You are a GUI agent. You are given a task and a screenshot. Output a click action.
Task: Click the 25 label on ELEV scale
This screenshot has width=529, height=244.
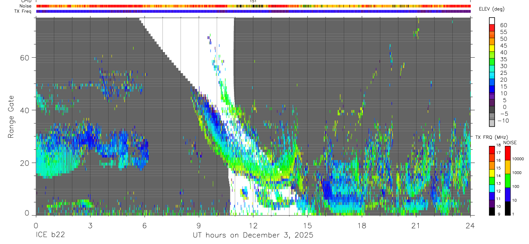503,73
